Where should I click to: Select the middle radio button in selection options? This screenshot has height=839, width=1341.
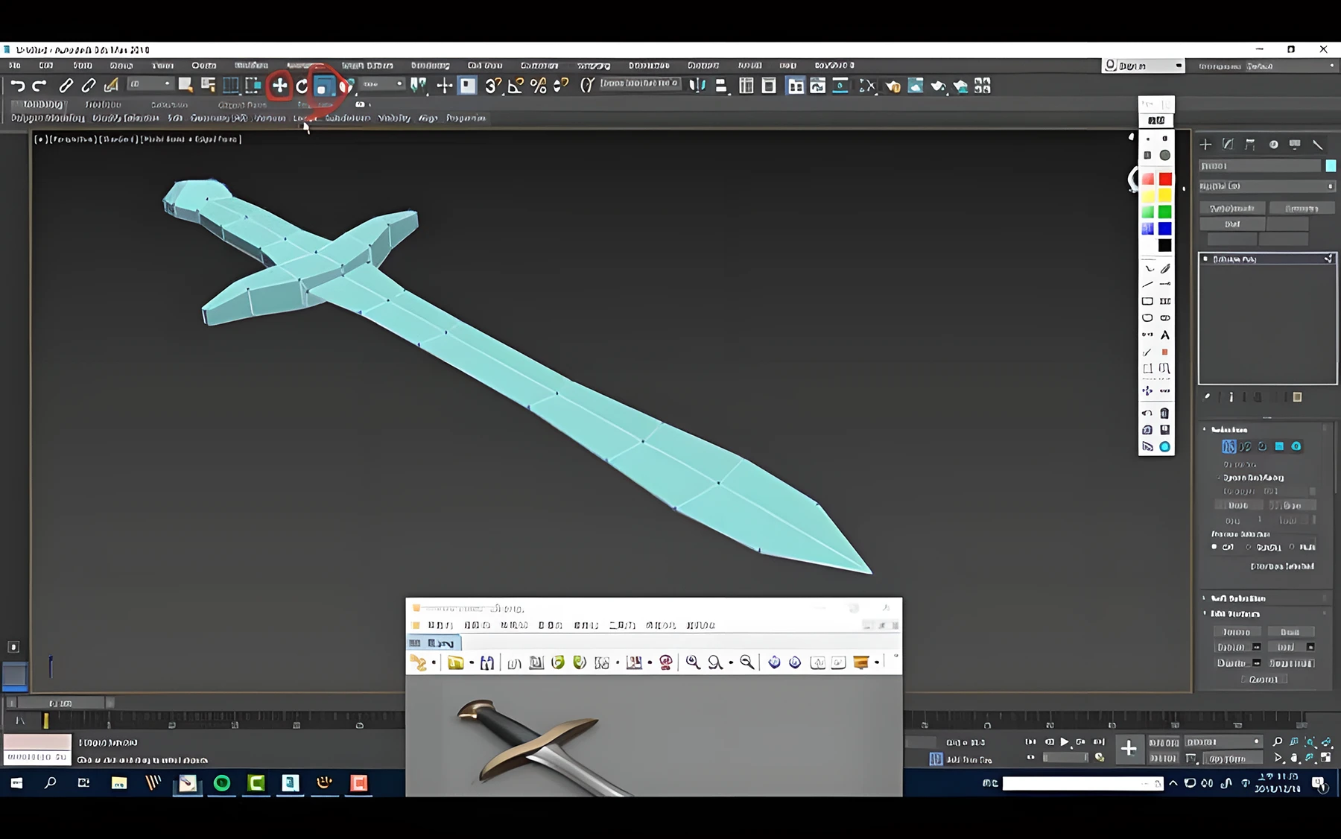(x=1249, y=547)
